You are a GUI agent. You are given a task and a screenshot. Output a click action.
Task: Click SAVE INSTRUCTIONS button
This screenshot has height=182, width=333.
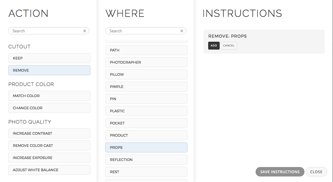[x=280, y=172]
